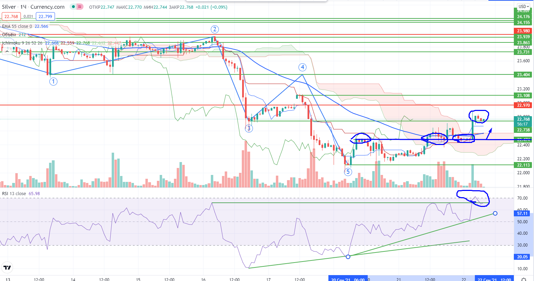Click RSI trendline anchor at 20.05
This screenshot has height=281, width=534.
[x=348, y=256]
